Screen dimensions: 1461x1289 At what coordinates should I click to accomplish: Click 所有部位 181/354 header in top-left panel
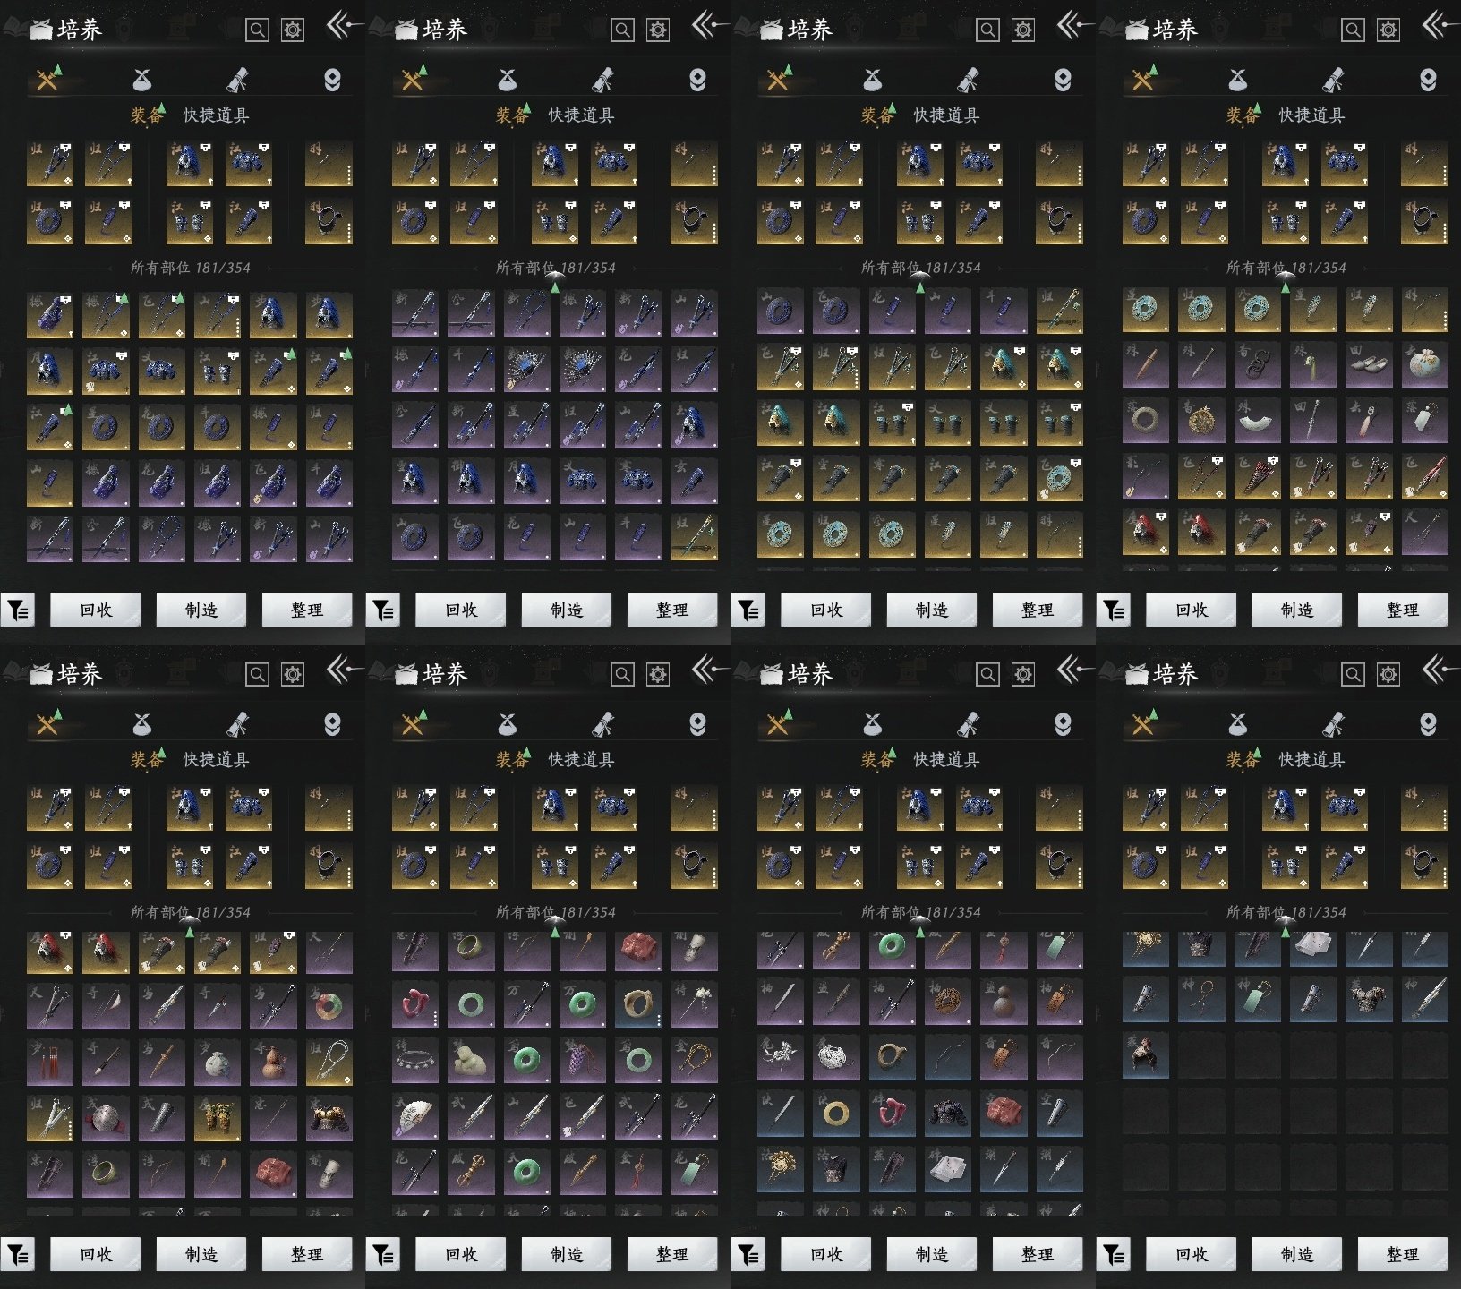coord(190,268)
